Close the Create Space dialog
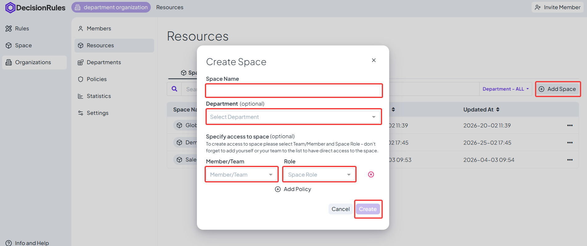 373,60
